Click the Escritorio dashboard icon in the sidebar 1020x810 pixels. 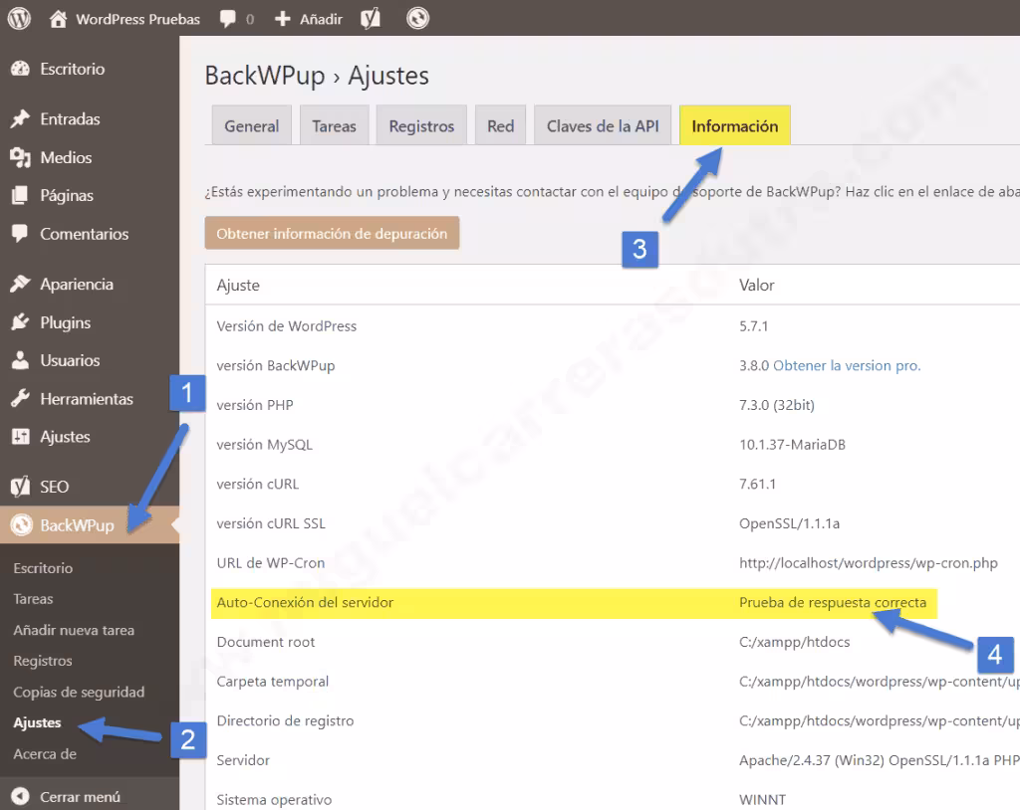[x=20, y=69]
